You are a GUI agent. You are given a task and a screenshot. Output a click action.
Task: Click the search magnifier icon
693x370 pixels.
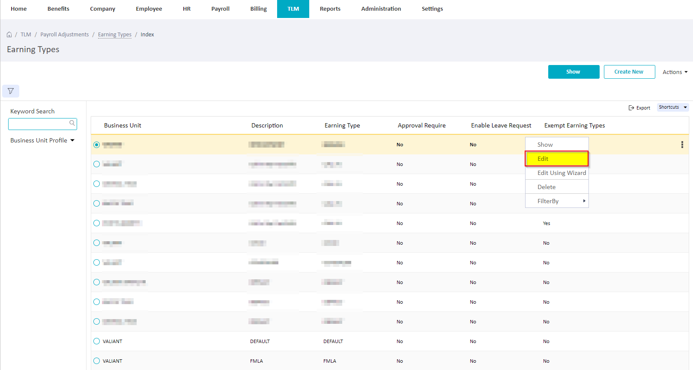72,123
